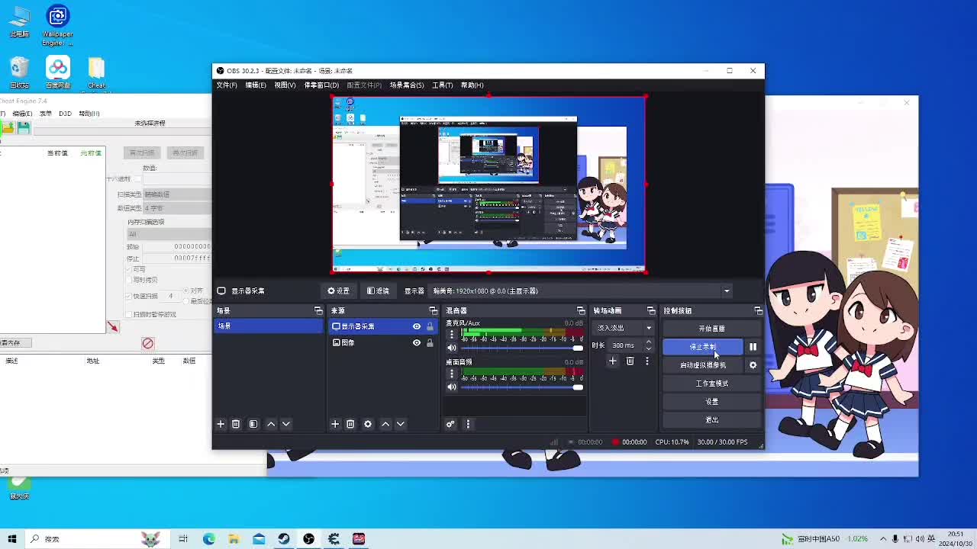
Task: Delete the scene transition with the trash icon
Action: coord(630,361)
